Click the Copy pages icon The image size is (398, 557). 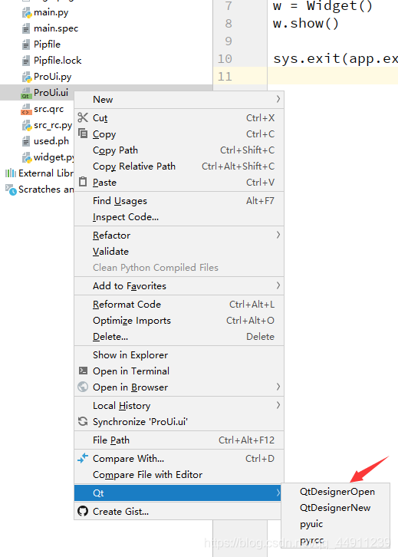[x=83, y=133]
